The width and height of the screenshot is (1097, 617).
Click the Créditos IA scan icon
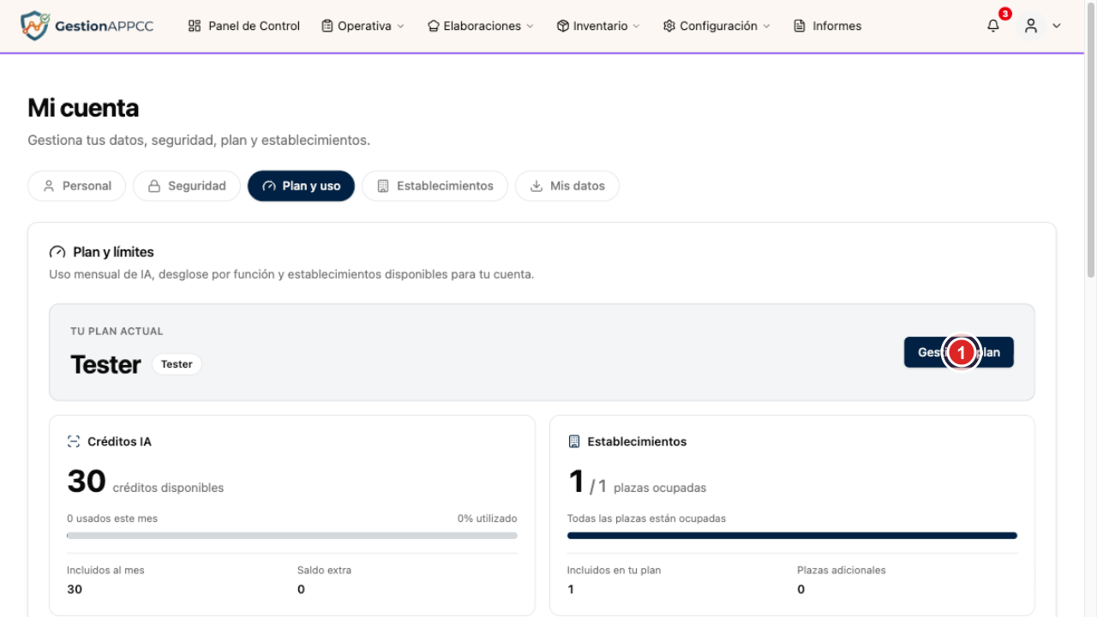click(x=74, y=441)
